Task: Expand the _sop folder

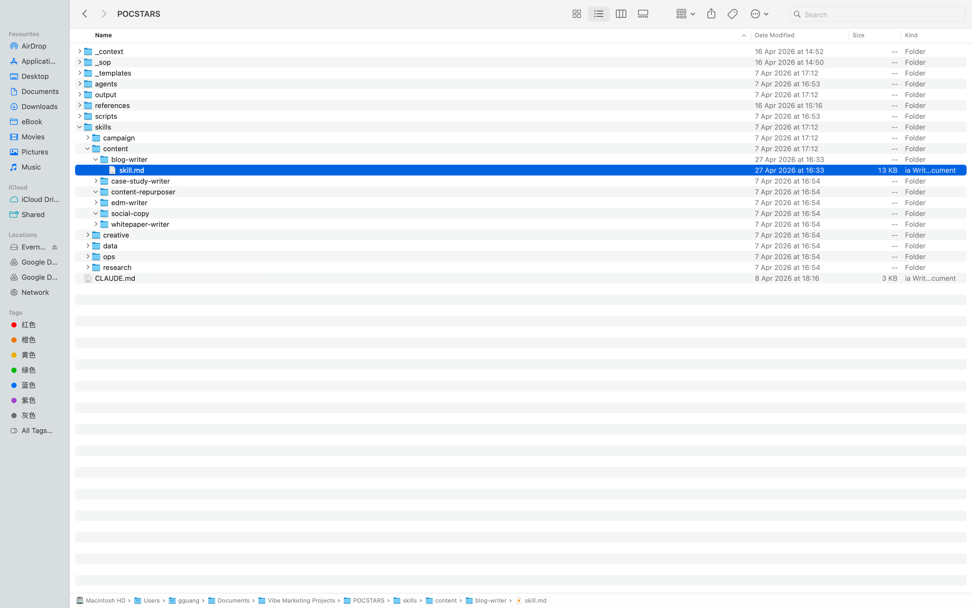Action: [80, 62]
